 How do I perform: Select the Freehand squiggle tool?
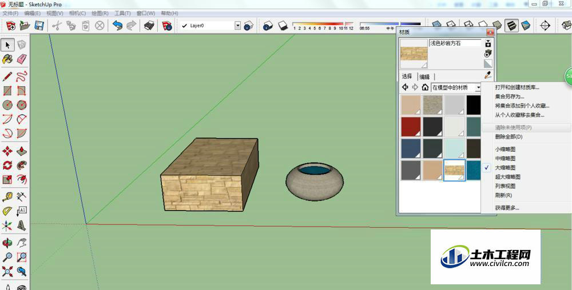pyautogui.click(x=22, y=76)
